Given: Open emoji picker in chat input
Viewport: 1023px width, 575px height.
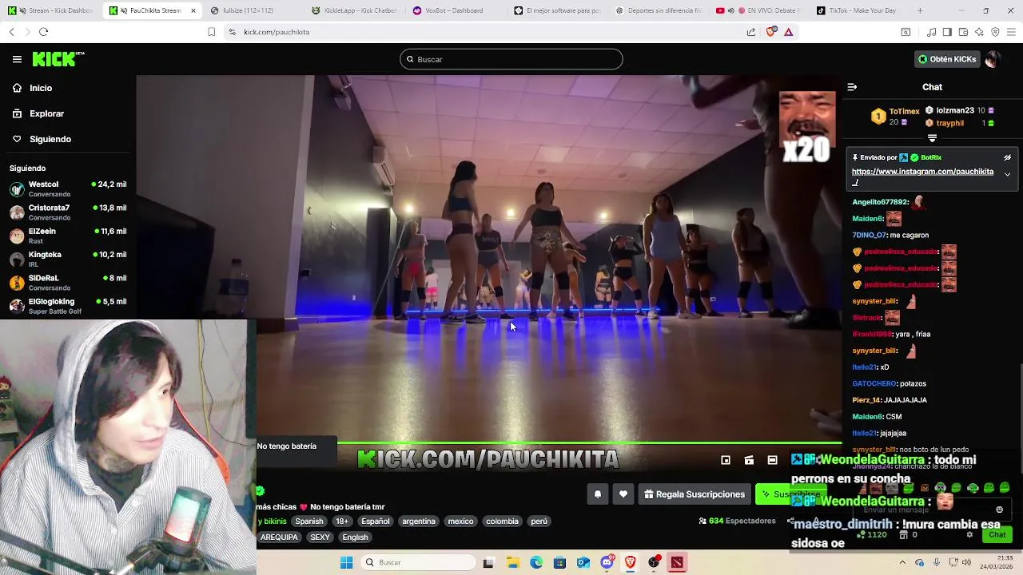Looking at the screenshot, I should (x=999, y=510).
